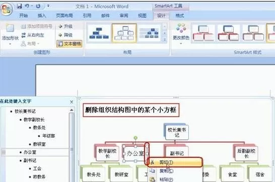Select 办公室 bullet in the text pane

(30, 152)
